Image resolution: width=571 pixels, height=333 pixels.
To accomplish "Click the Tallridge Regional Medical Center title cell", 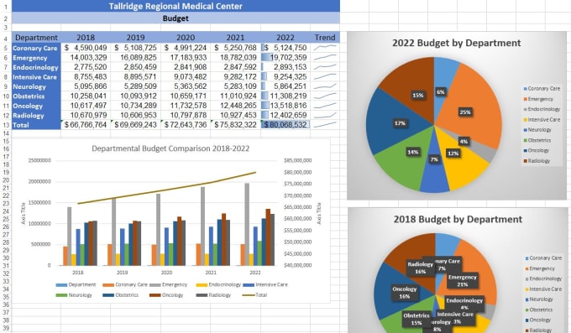I will point(175,6).
